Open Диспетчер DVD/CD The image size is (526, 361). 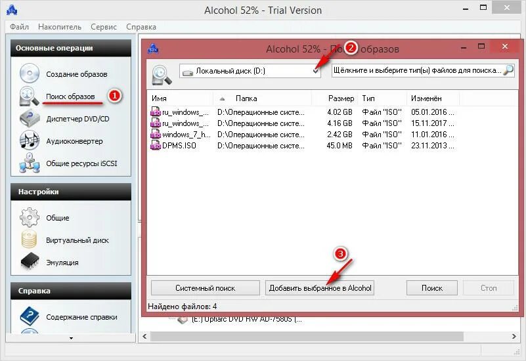(x=78, y=119)
